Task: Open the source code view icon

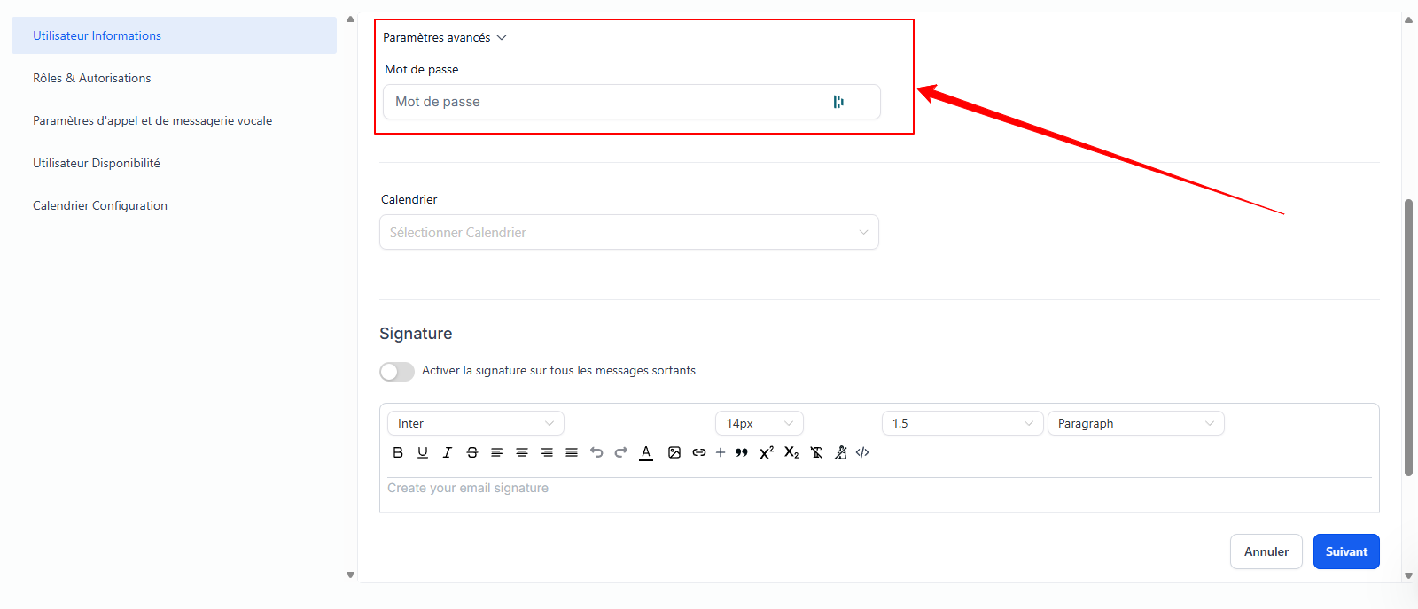Action: tap(862, 452)
